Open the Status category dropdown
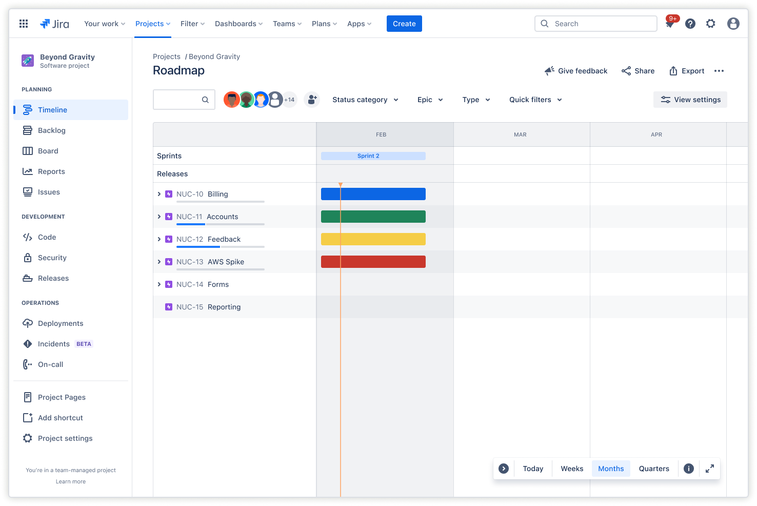 coord(365,99)
